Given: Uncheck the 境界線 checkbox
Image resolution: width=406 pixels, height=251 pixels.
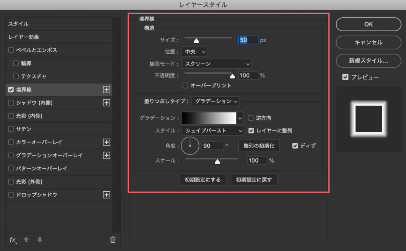Looking at the screenshot, I should (11, 90).
